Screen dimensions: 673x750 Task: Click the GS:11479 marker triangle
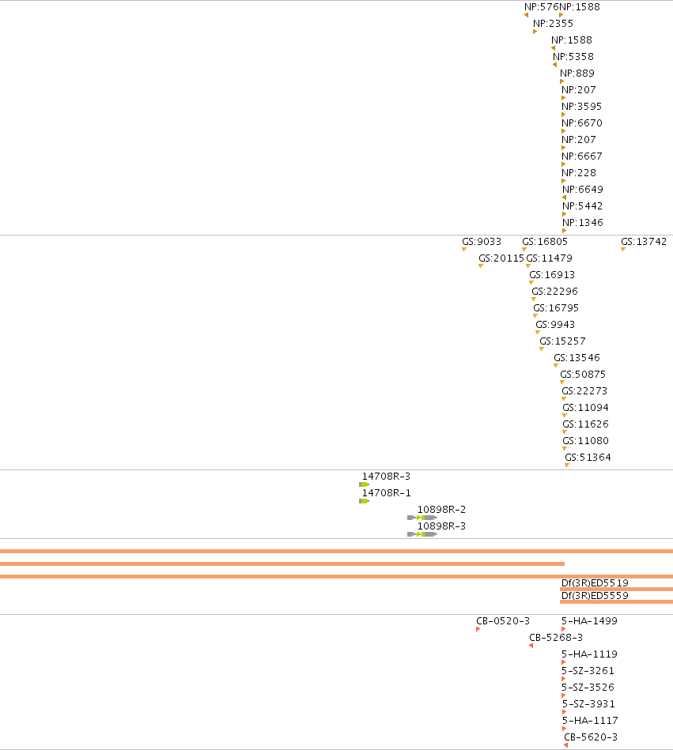point(528,266)
